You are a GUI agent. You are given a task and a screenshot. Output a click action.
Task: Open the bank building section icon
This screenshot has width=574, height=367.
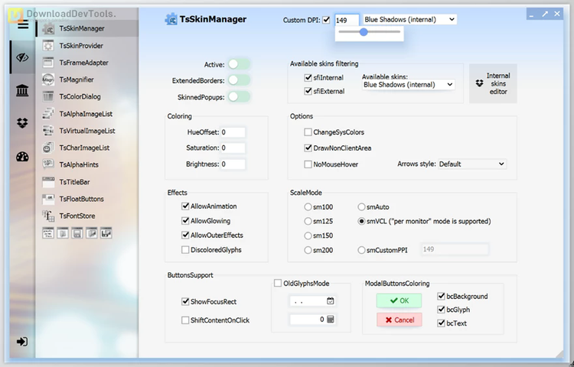click(x=22, y=90)
